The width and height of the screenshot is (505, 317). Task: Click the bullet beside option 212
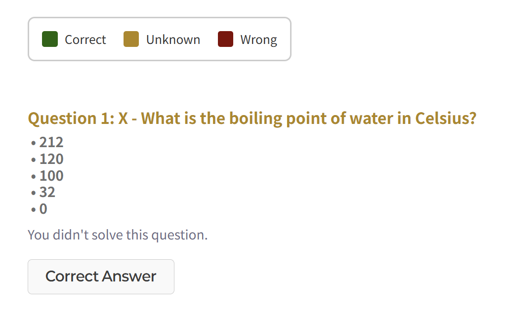click(x=33, y=143)
